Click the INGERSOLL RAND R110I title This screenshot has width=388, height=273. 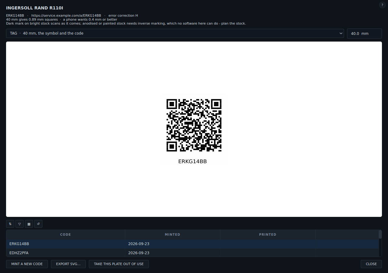35,8
